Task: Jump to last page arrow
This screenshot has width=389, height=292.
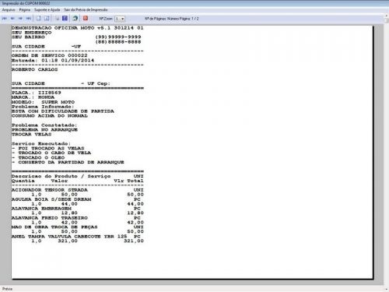Action: coord(29,19)
